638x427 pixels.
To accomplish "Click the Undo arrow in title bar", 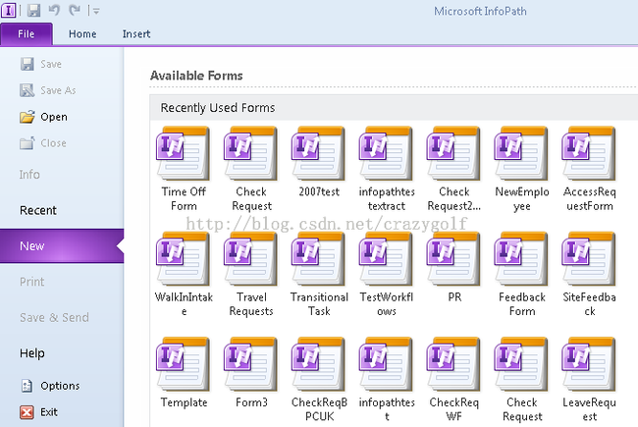I will [x=54, y=10].
